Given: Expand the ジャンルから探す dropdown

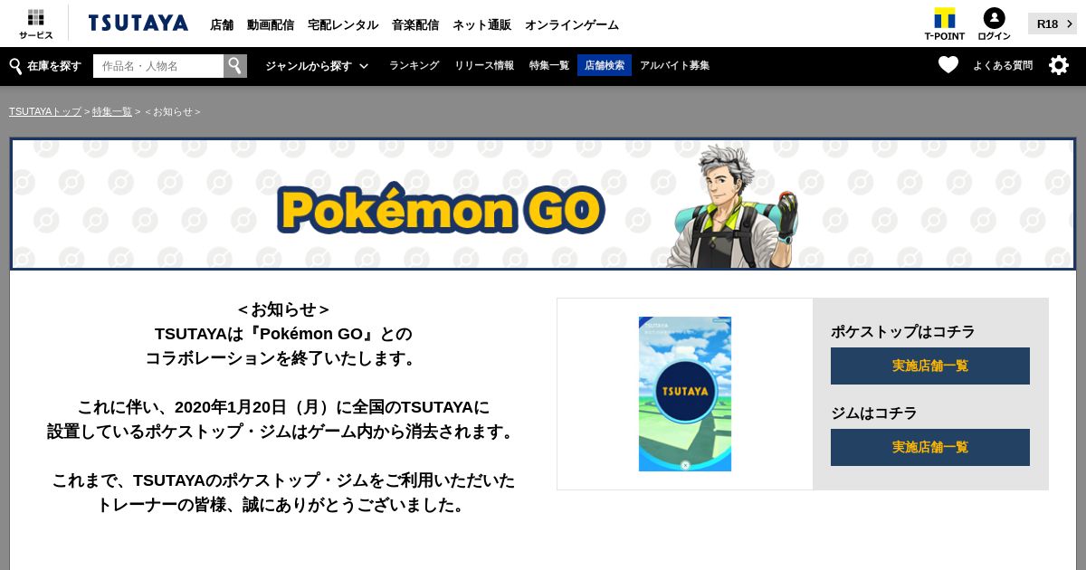Looking at the screenshot, I should point(317,66).
